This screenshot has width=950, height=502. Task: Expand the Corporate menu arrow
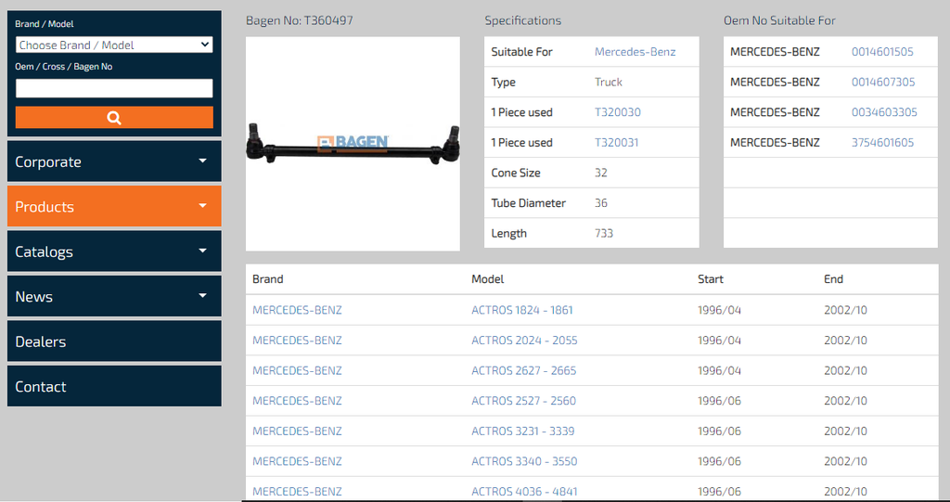[202, 161]
